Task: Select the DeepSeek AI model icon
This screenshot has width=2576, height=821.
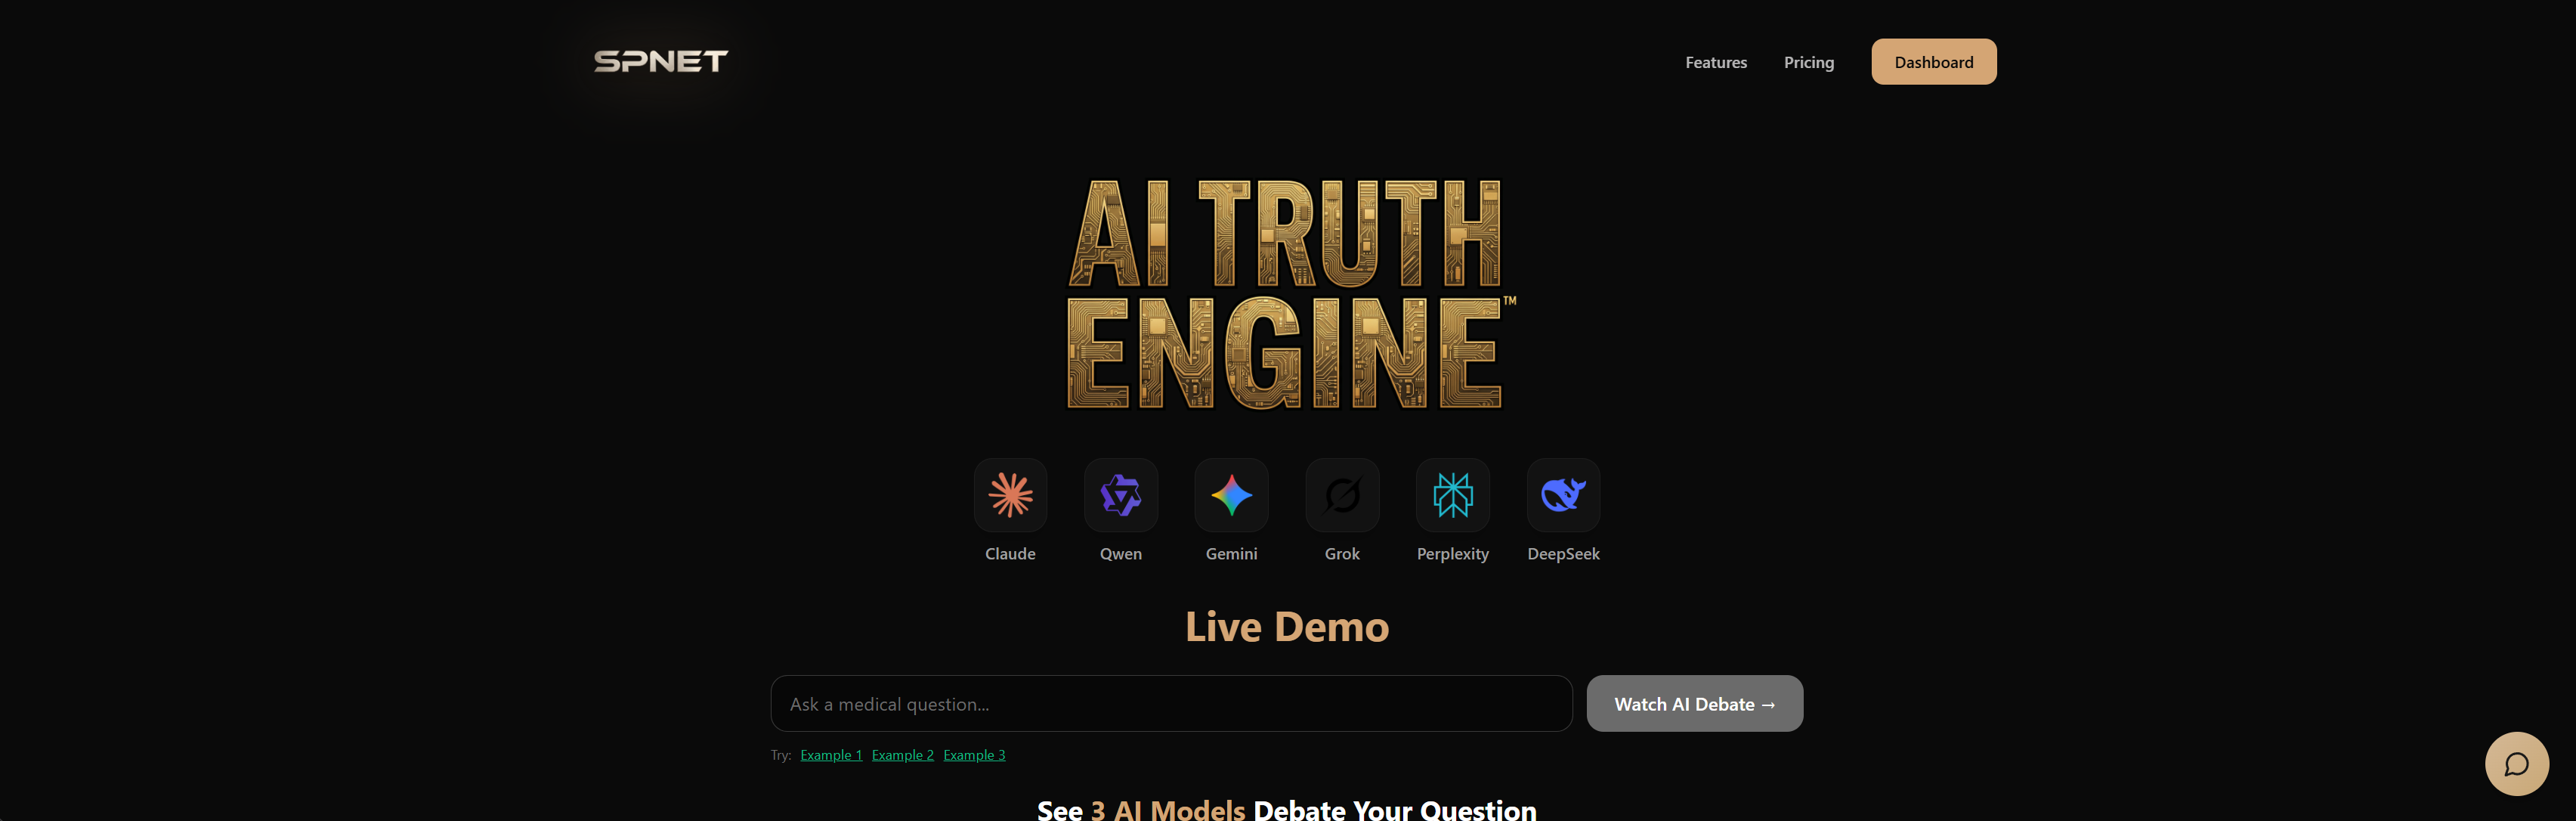Action: tap(1563, 494)
